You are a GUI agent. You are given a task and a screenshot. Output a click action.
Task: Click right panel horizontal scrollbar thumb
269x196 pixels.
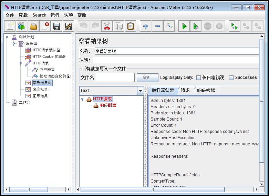[153, 189]
